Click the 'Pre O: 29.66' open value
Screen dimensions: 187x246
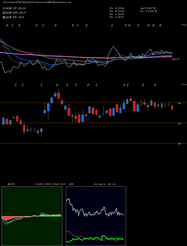coord(117,8)
